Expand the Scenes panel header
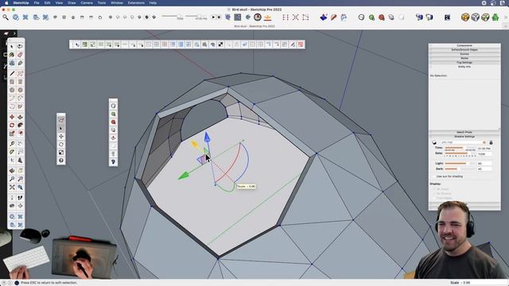Image resolution: width=509 pixels, height=286 pixels. click(x=464, y=54)
